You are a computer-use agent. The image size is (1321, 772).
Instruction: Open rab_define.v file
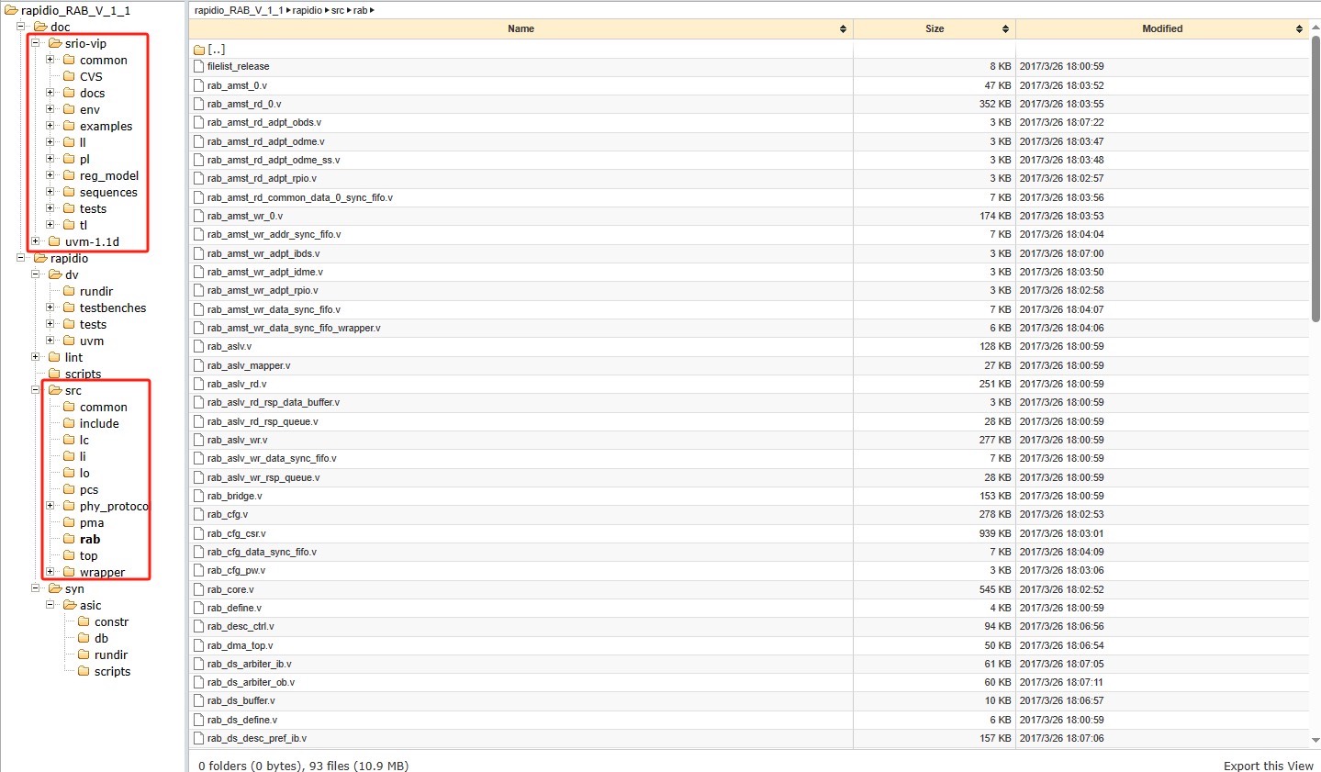(x=234, y=608)
